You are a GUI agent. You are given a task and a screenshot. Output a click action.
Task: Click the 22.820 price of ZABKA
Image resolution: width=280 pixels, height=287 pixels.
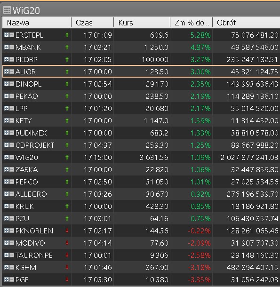pos(157,170)
